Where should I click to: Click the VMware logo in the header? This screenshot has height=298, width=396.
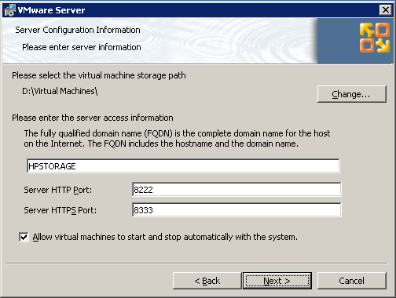375,38
